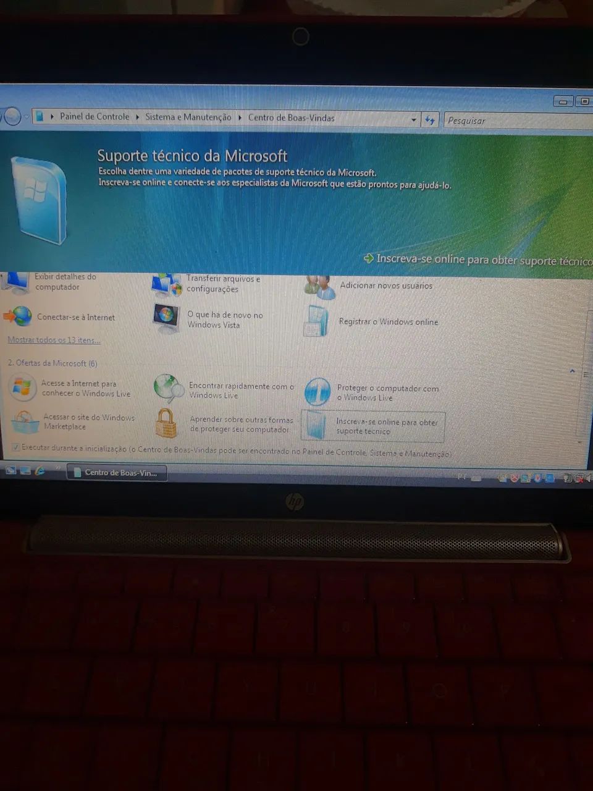Screen dimensions: 593x791
Task: Select 'Encontrar rapidamente com o Windows Live'
Action: pos(224,390)
